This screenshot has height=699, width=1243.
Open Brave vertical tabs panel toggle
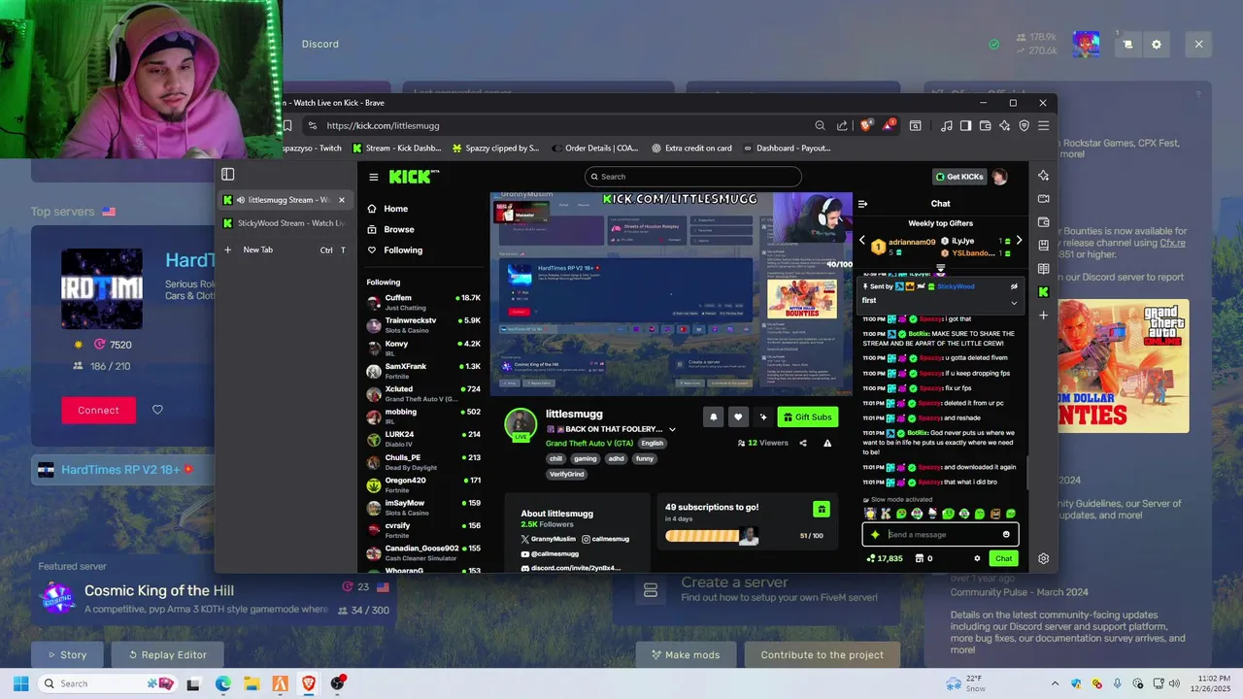pos(228,175)
